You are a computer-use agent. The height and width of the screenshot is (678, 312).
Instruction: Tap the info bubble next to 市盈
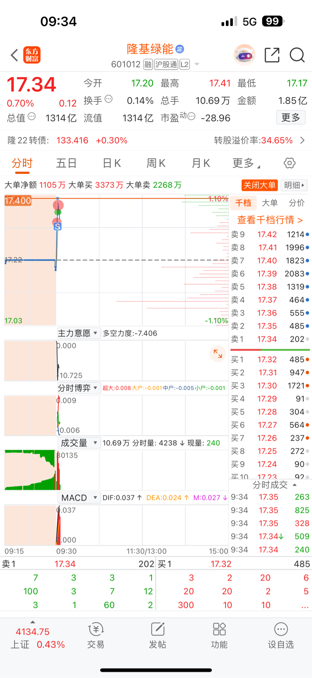click(191, 116)
